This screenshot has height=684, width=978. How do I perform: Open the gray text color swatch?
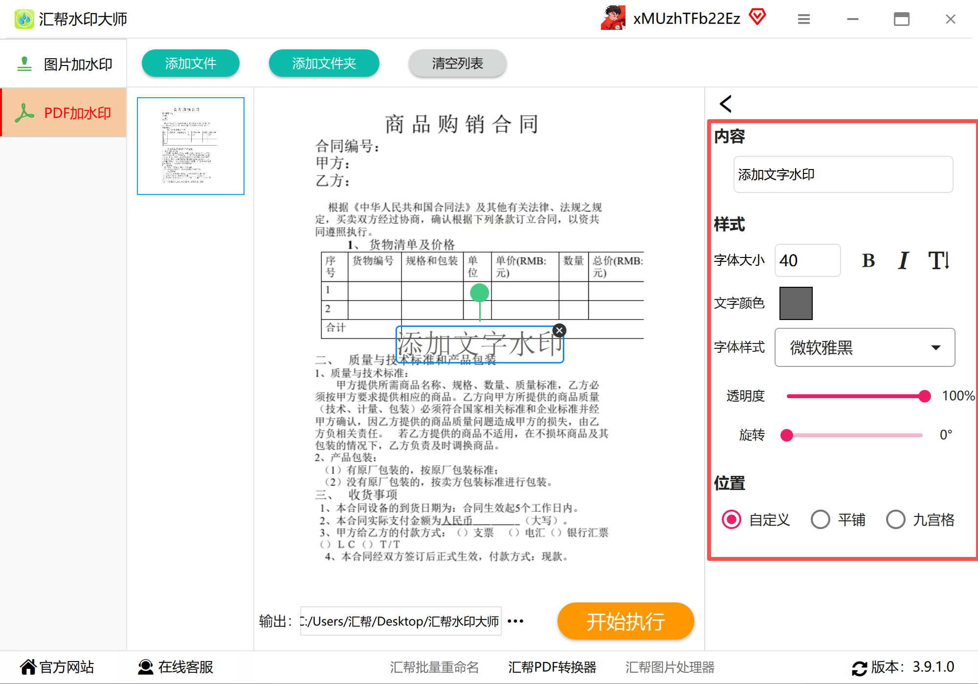click(796, 303)
